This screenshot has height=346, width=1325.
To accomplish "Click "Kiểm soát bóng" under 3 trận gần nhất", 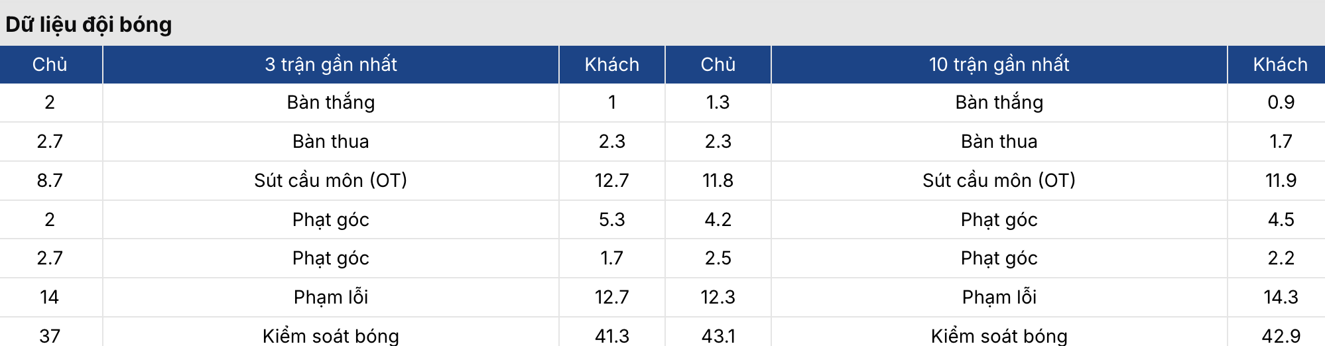I will [x=330, y=336].
